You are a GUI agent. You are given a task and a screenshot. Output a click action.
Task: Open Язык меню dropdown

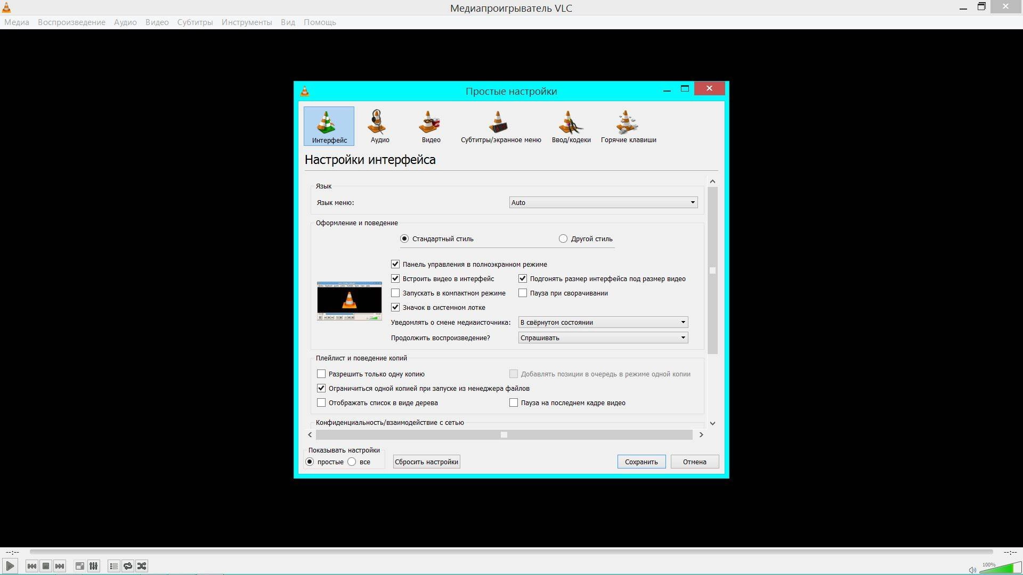pos(603,202)
